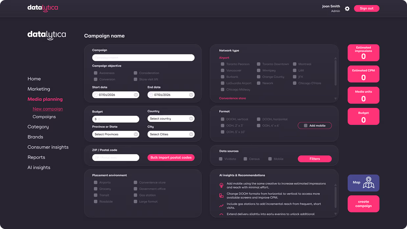Open the Campaigns submenu item
The image size is (407, 229).
coord(44,117)
